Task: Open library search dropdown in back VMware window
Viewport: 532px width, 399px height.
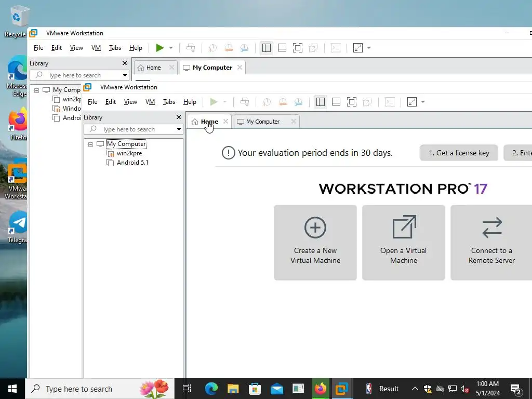Action: coord(125,75)
